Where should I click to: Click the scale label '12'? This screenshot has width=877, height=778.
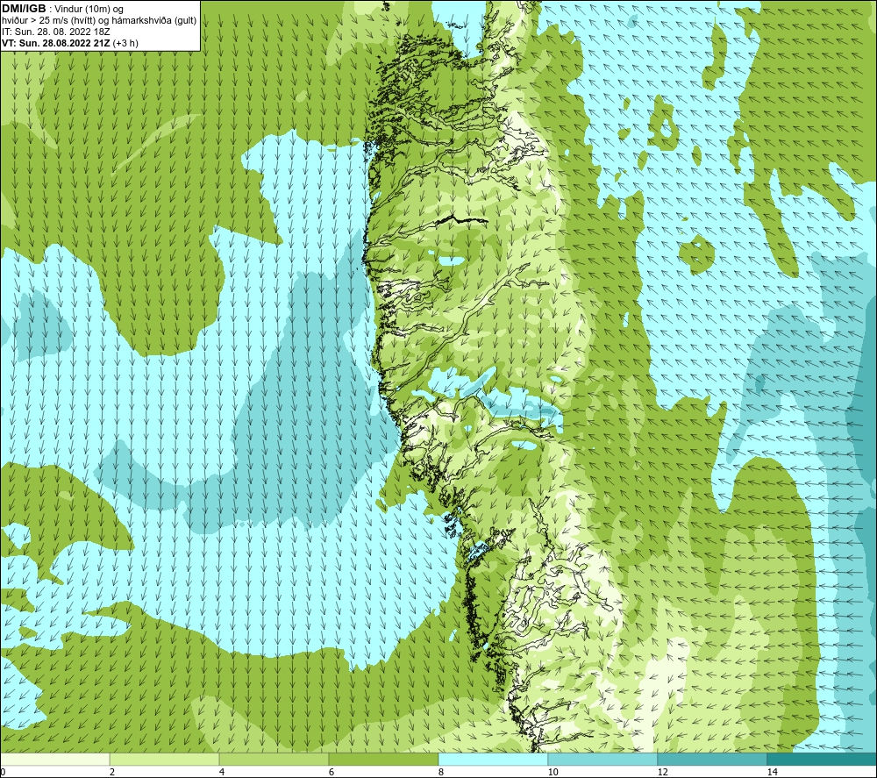click(x=662, y=772)
